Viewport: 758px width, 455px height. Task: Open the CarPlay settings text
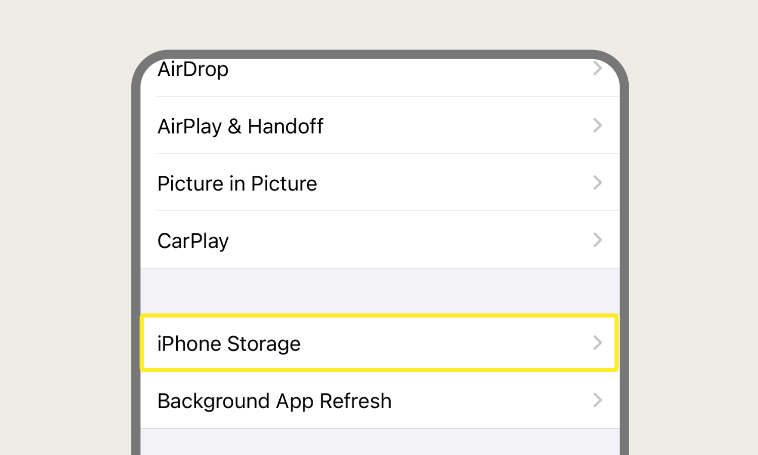click(193, 241)
